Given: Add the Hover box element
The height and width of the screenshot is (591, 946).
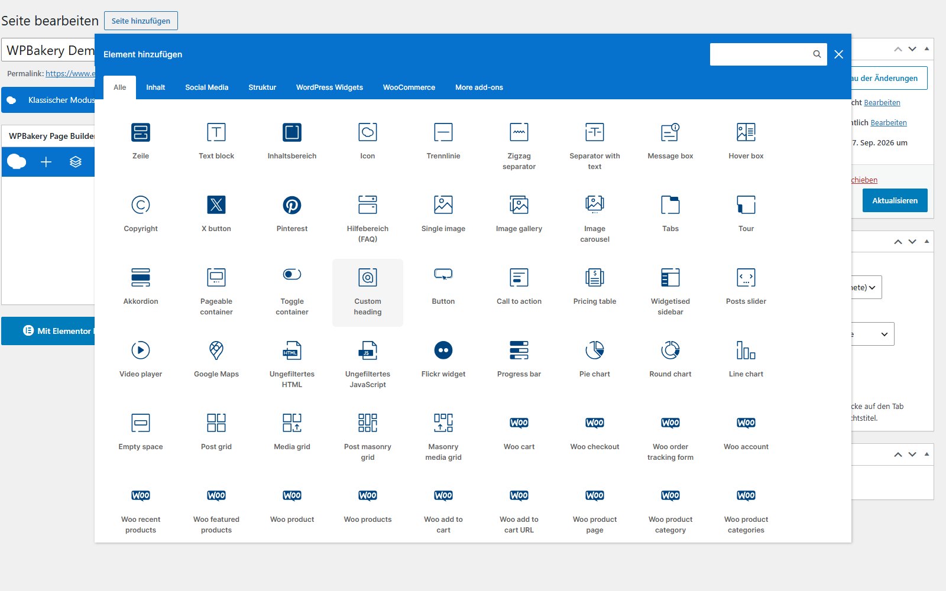Looking at the screenshot, I should (x=746, y=141).
